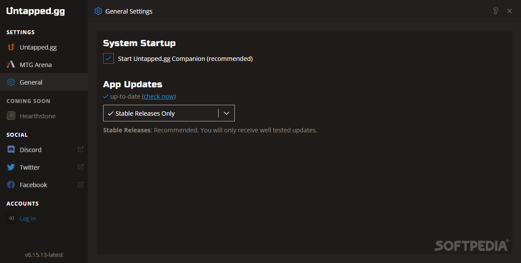Click the dropdown chevron arrow for release channel
Viewport: 521px width, 263px height.
tap(226, 113)
